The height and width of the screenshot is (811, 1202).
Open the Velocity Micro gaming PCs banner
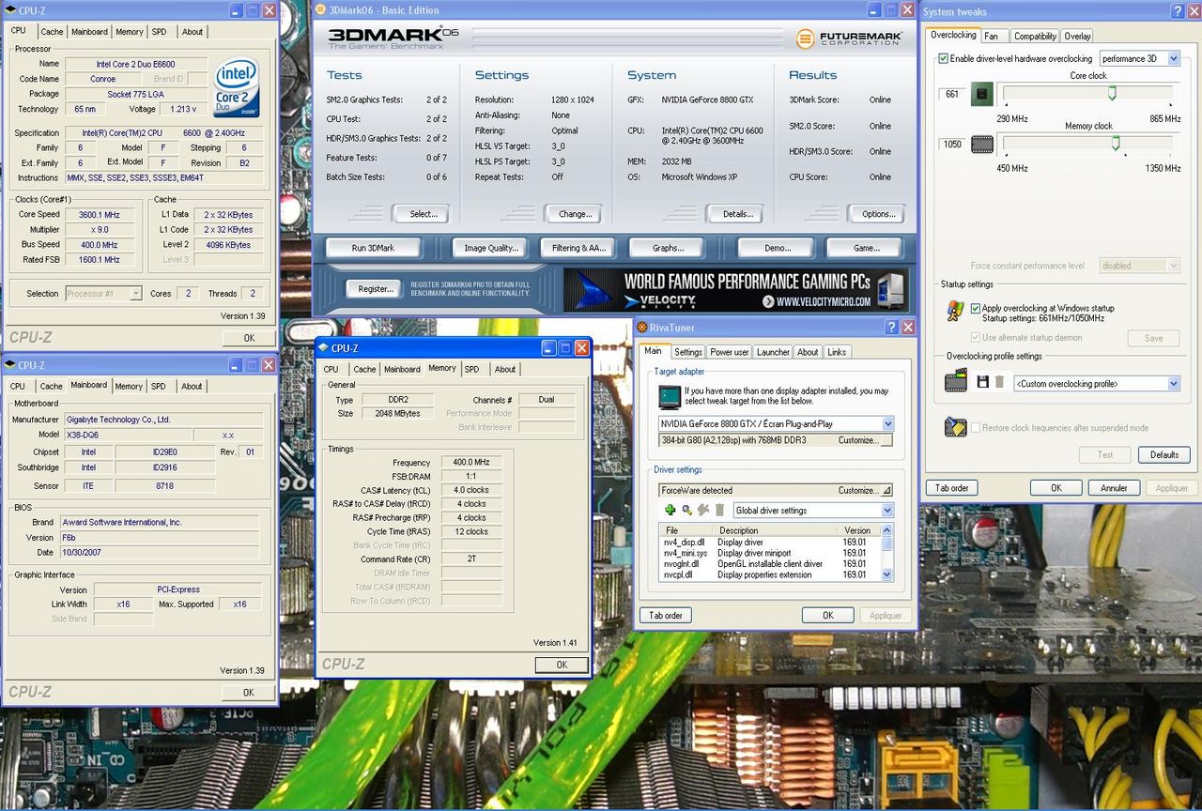tap(737, 290)
